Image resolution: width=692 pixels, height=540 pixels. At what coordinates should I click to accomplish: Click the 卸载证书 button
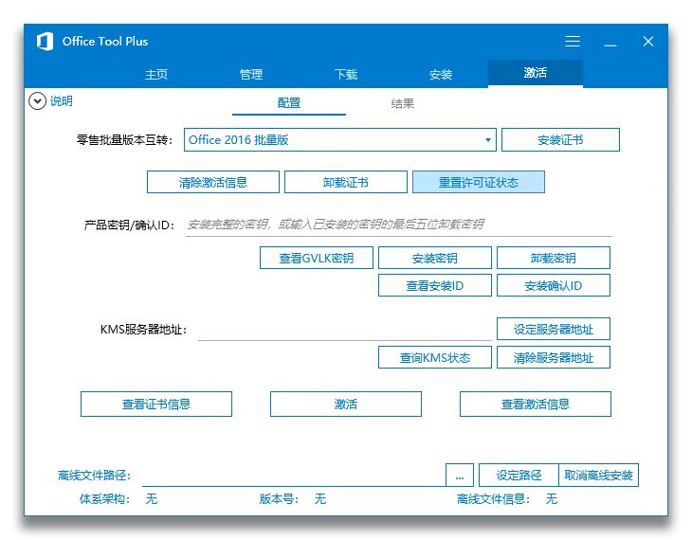point(346,182)
